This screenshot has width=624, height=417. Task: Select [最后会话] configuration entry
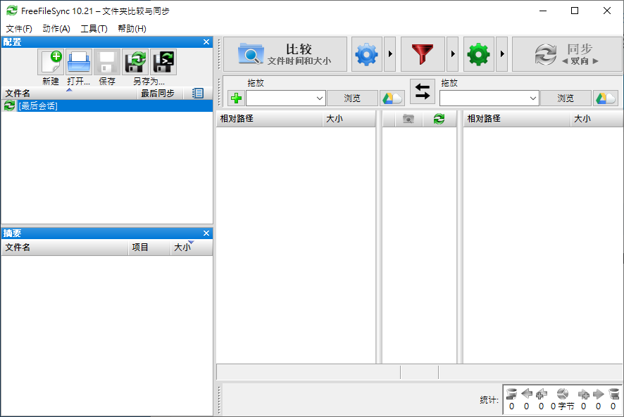point(107,105)
